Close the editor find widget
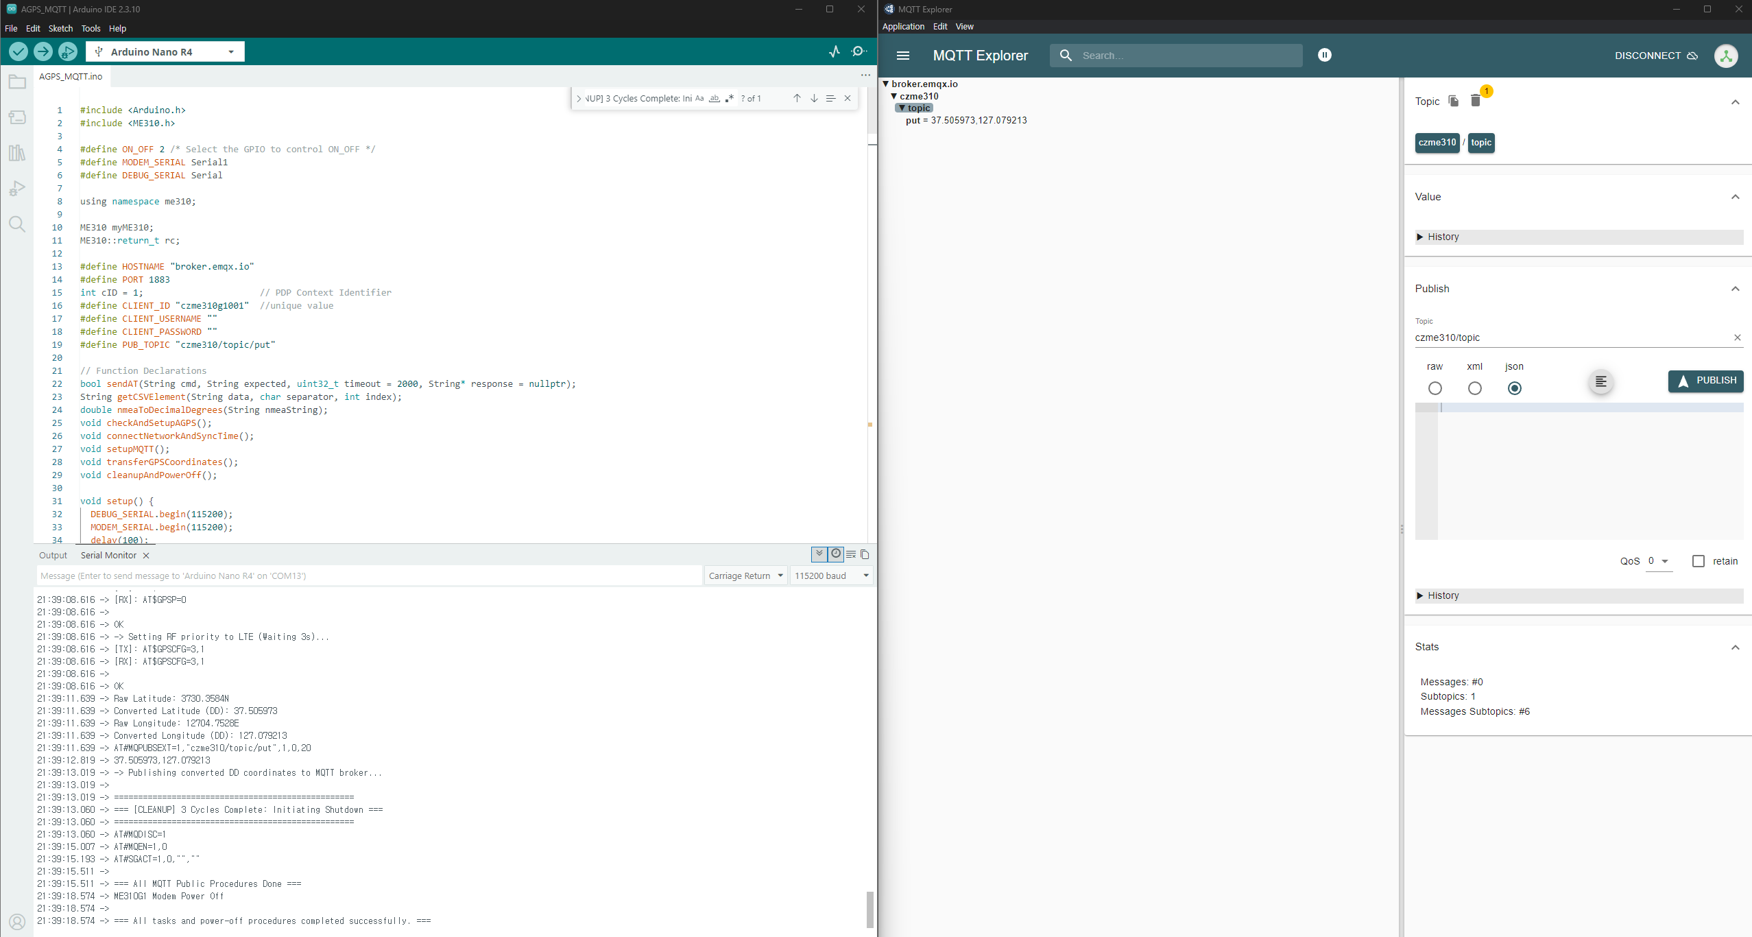 pos(848,98)
